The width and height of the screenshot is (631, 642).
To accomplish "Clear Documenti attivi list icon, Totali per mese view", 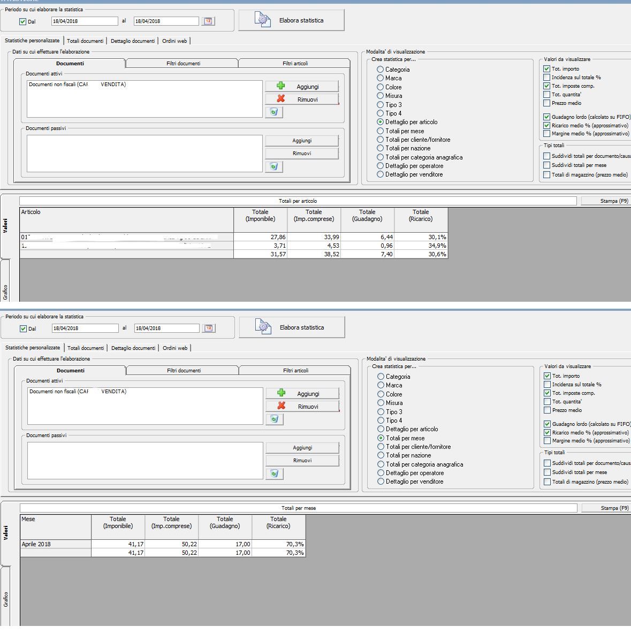I will point(274,419).
